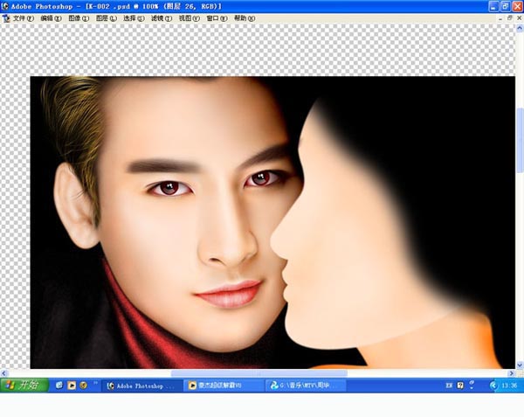
Task: Click the portrait painting on the canvas
Action: [272, 222]
